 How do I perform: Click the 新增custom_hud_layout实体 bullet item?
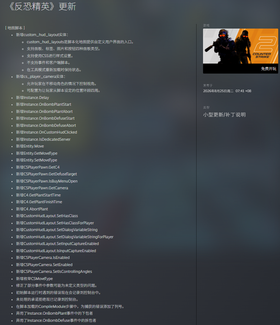click(x=42, y=35)
